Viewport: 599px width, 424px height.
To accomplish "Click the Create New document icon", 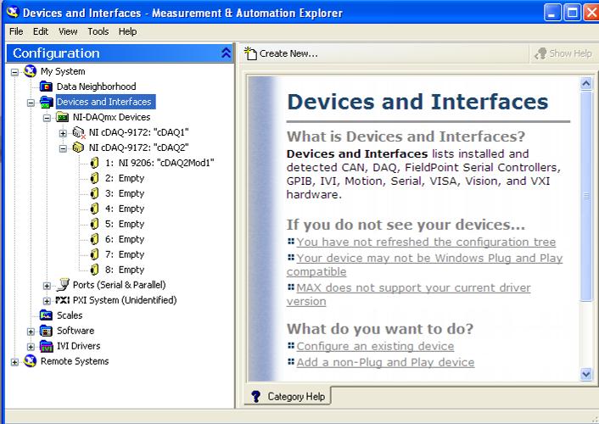I will 250,53.
